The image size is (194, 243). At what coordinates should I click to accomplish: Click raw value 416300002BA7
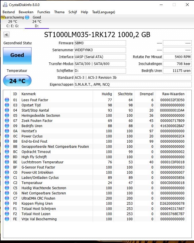click(172, 126)
